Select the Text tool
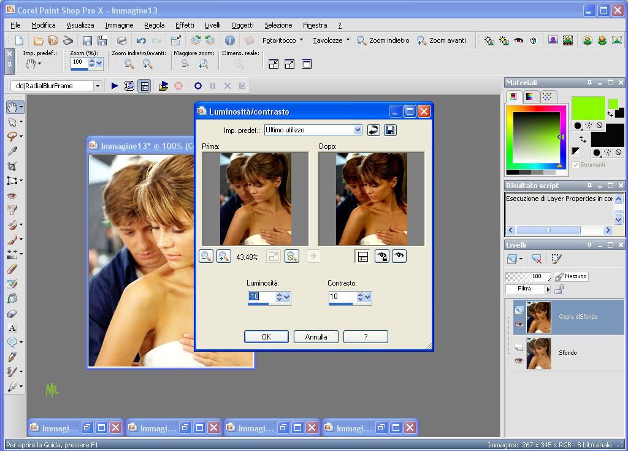This screenshot has width=628, height=451. pyautogui.click(x=12, y=328)
